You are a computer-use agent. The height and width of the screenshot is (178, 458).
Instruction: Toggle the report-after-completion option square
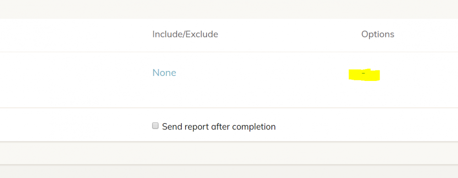point(155,126)
